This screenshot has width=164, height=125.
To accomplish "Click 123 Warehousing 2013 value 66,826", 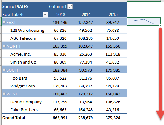I will pyautogui.click(x=60, y=31).
